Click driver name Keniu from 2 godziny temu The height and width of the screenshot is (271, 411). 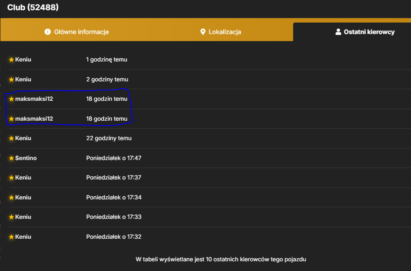(23, 79)
